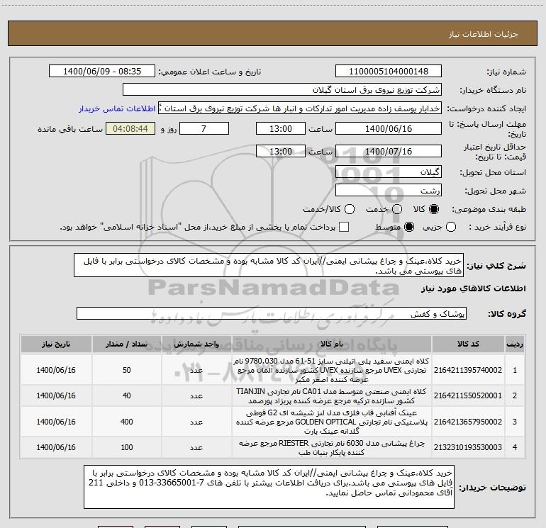
Task: Select the کالا radio button
Action: 434,209
